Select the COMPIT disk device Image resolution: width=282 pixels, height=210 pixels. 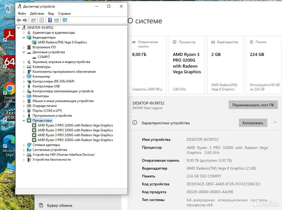pyautogui.click(x=44, y=57)
